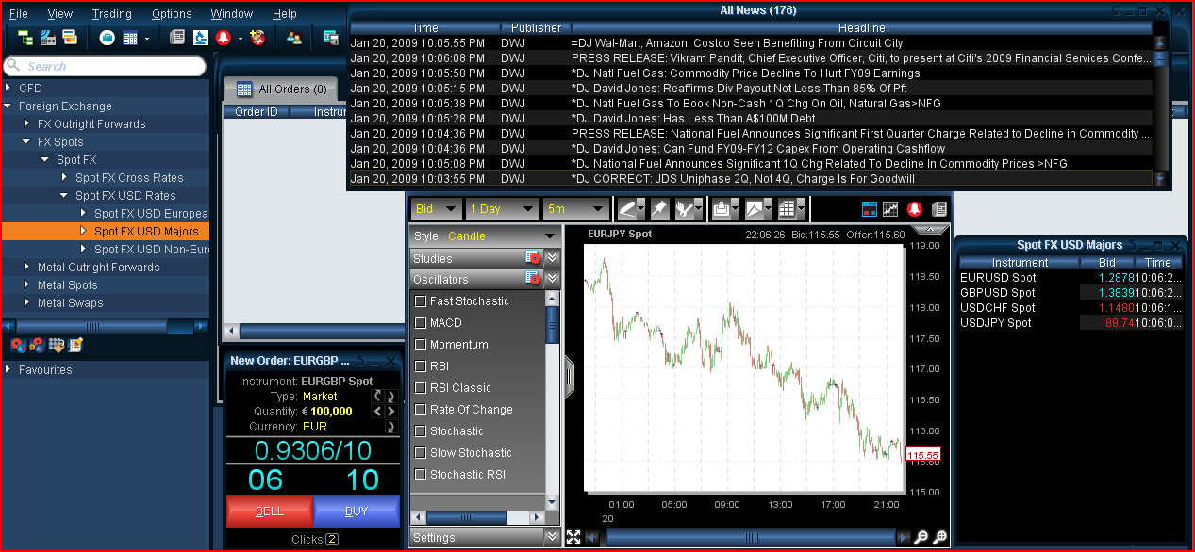The image size is (1195, 552).
Task: Enable the MACD oscillator checkbox
Action: pyautogui.click(x=421, y=323)
